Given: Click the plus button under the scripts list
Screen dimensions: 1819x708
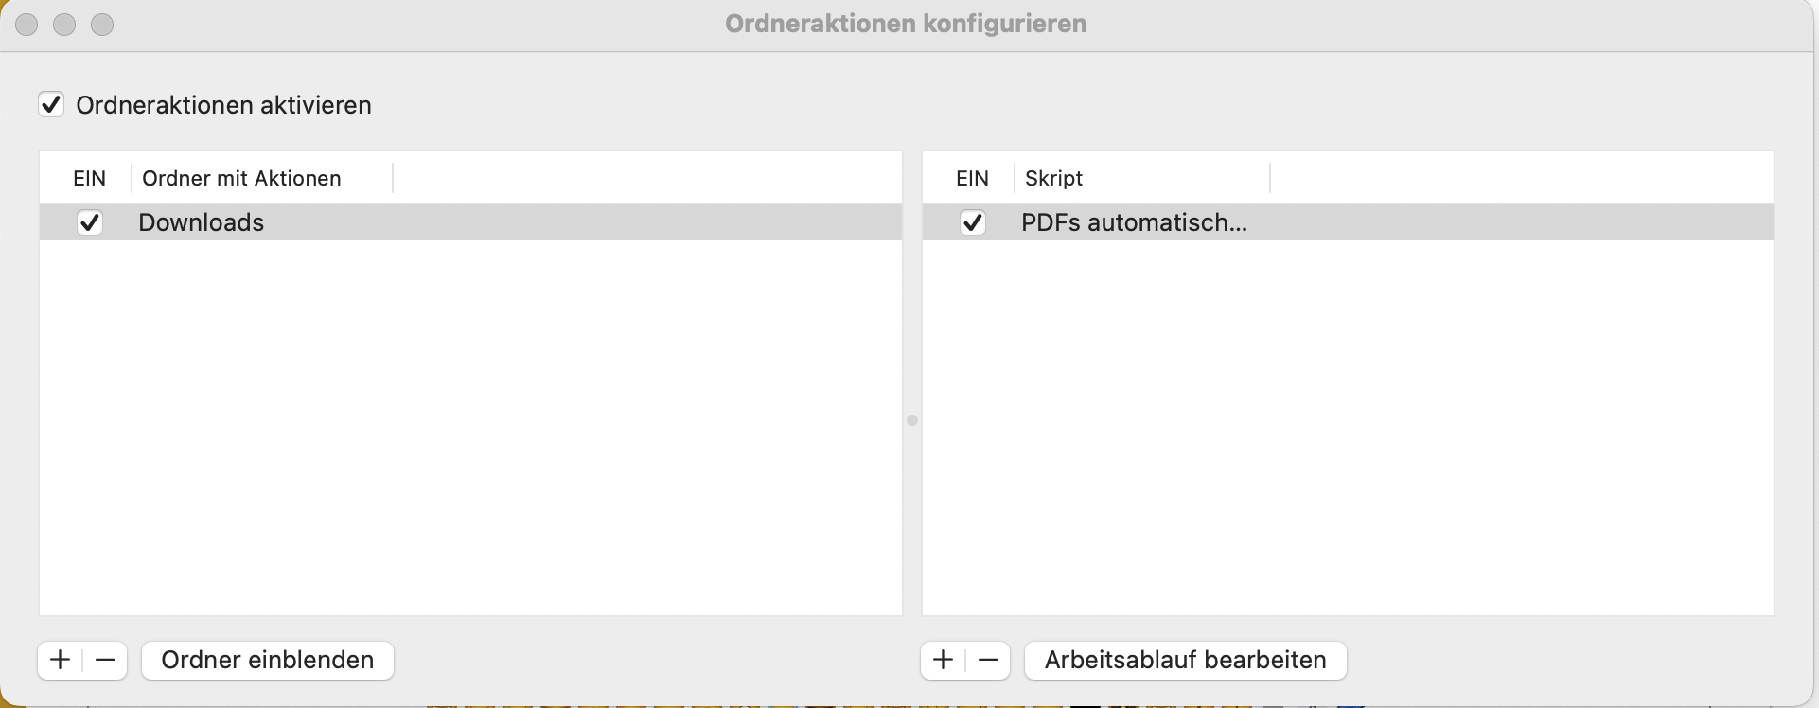Looking at the screenshot, I should tap(943, 660).
